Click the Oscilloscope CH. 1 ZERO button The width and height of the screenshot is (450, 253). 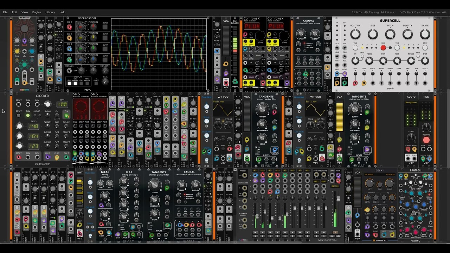(x=105, y=27)
